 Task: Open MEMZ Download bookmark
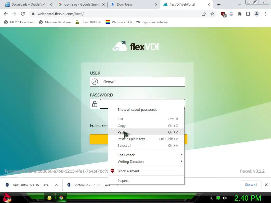[19, 22]
